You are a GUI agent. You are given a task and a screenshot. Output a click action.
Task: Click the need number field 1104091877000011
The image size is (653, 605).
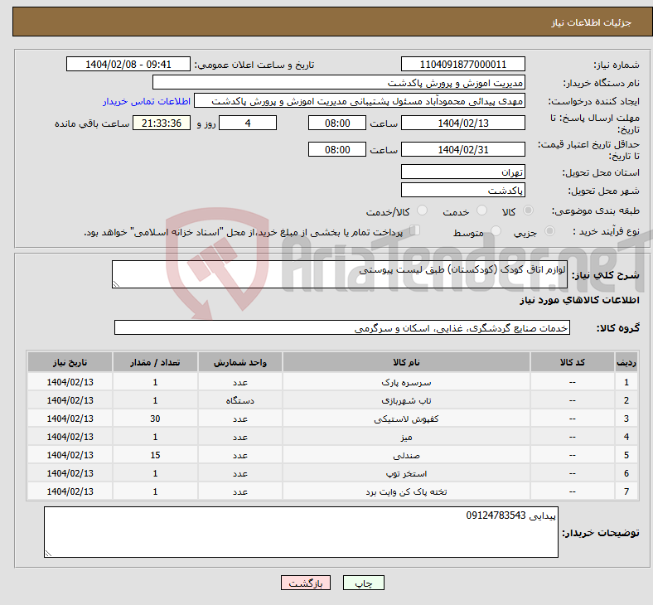pyautogui.click(x=462, y=64)
